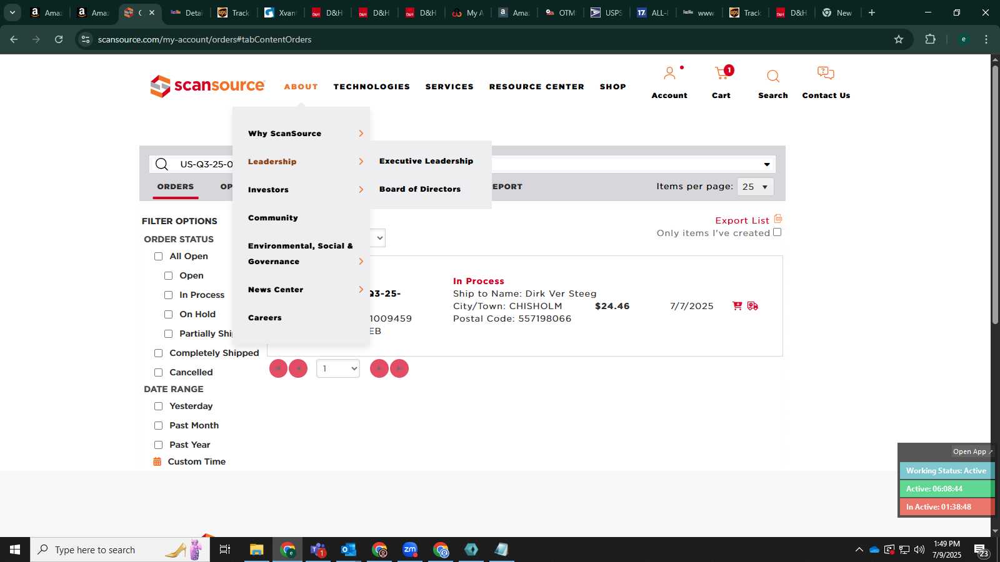This screenshot has width=1000, height=562.
Task: Open search field dropdown arrow
Action: pyautogui.click(x=767, y=164)
